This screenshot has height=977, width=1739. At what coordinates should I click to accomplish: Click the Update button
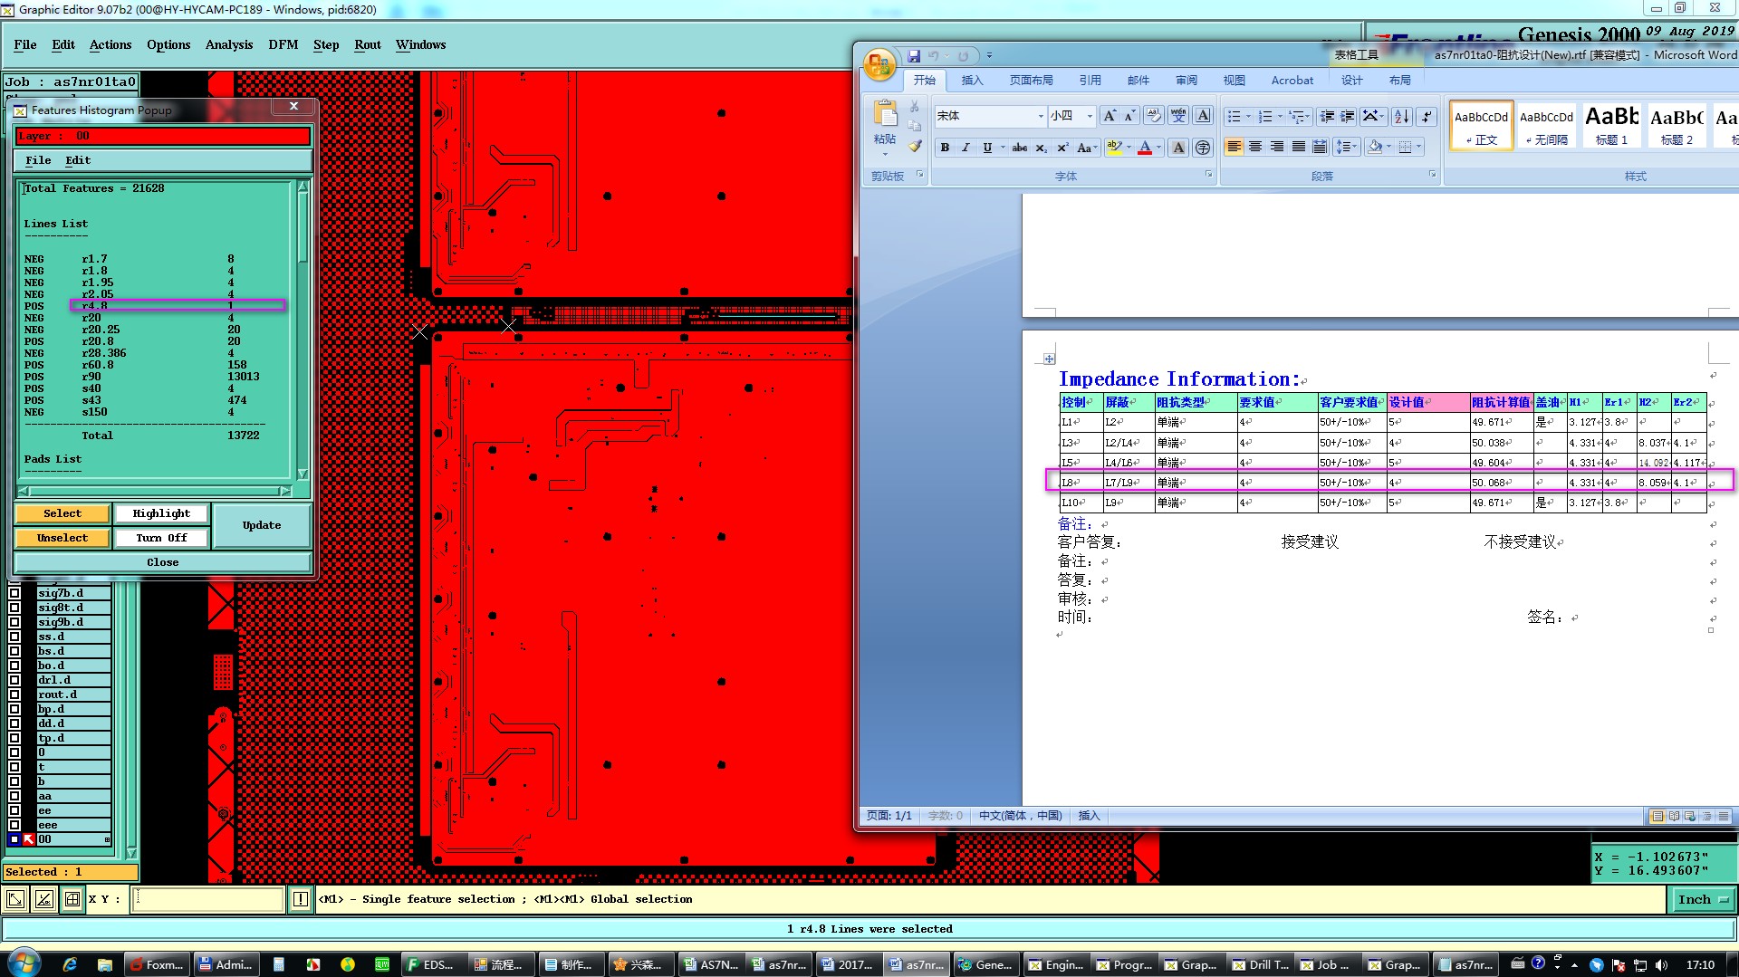click(x=262, y=525)
